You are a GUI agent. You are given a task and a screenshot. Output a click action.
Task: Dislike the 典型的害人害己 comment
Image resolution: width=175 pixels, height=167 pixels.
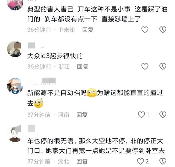(163, 30)
